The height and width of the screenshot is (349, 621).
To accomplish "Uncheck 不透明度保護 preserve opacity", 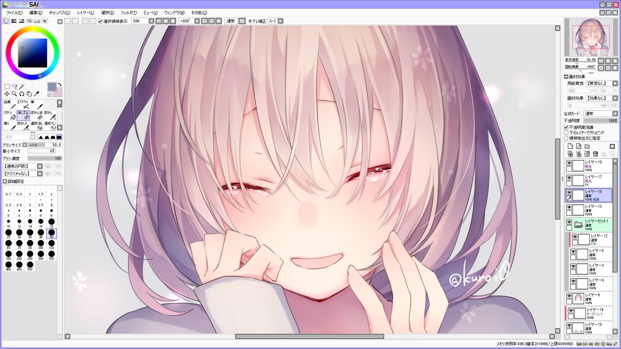I will click(566, 127).
